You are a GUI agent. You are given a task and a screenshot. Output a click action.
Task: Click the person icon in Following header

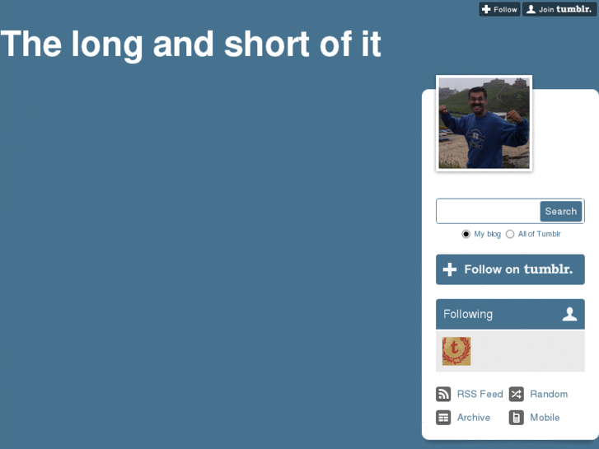click(x=569, y=314)
